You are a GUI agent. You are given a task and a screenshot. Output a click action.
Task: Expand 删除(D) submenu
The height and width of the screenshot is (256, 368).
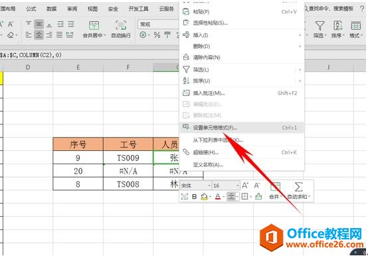click(x=242, y=47)
